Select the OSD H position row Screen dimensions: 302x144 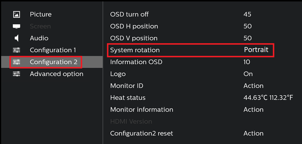point(134,26)
